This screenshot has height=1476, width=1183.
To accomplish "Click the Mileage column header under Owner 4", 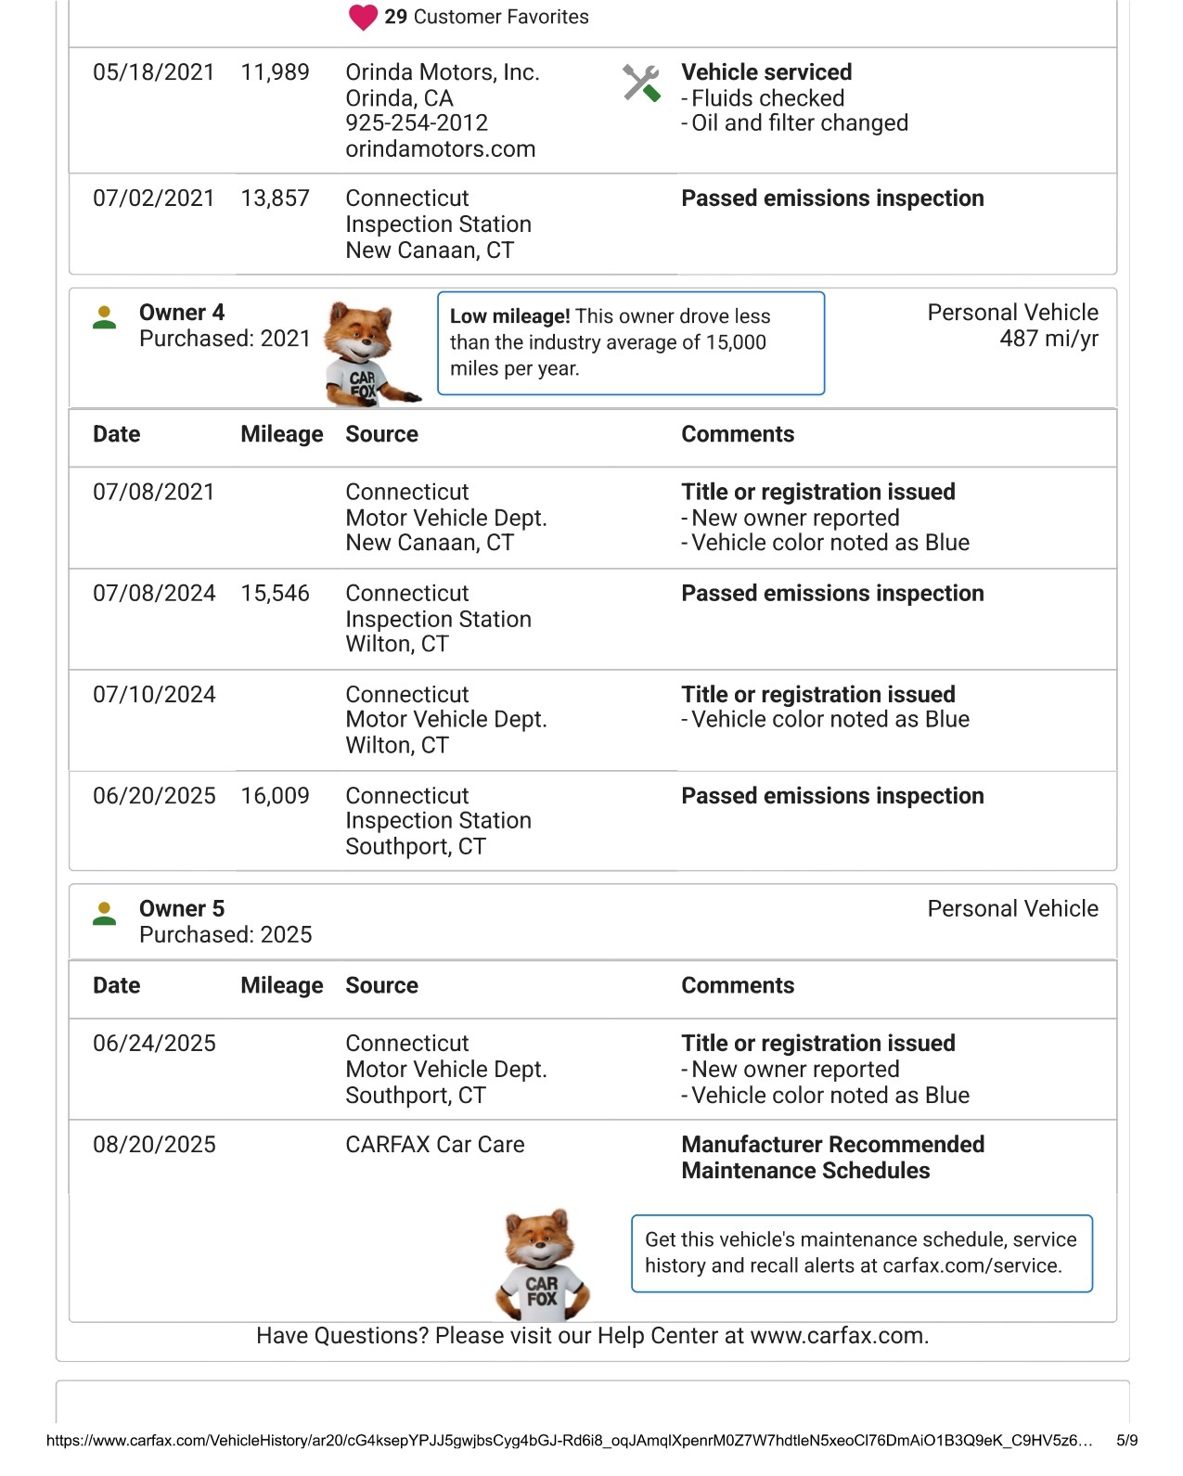I will click(281, 434).
